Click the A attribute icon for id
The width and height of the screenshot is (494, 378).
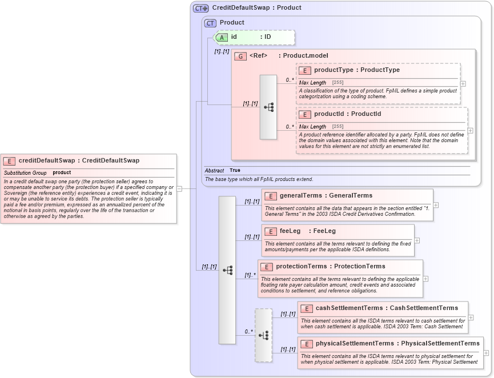(x=222, y=38)
